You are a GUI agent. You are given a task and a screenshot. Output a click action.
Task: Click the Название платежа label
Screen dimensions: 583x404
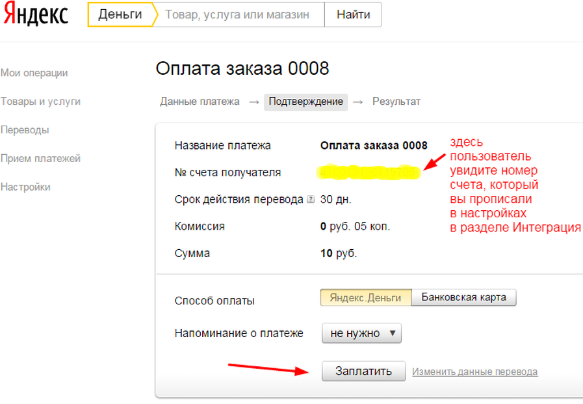point(223,146)
